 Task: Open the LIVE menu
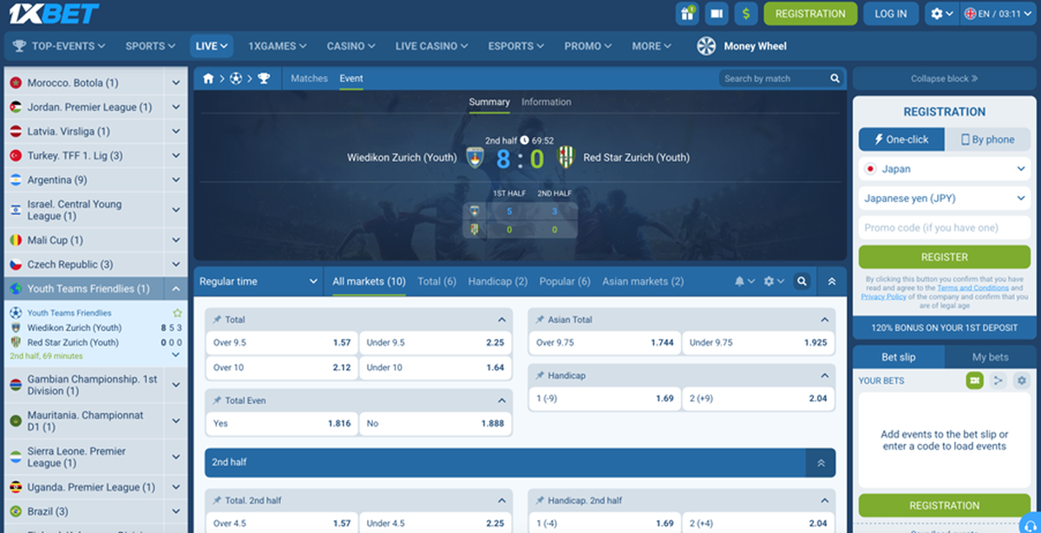tap(212, 46)
